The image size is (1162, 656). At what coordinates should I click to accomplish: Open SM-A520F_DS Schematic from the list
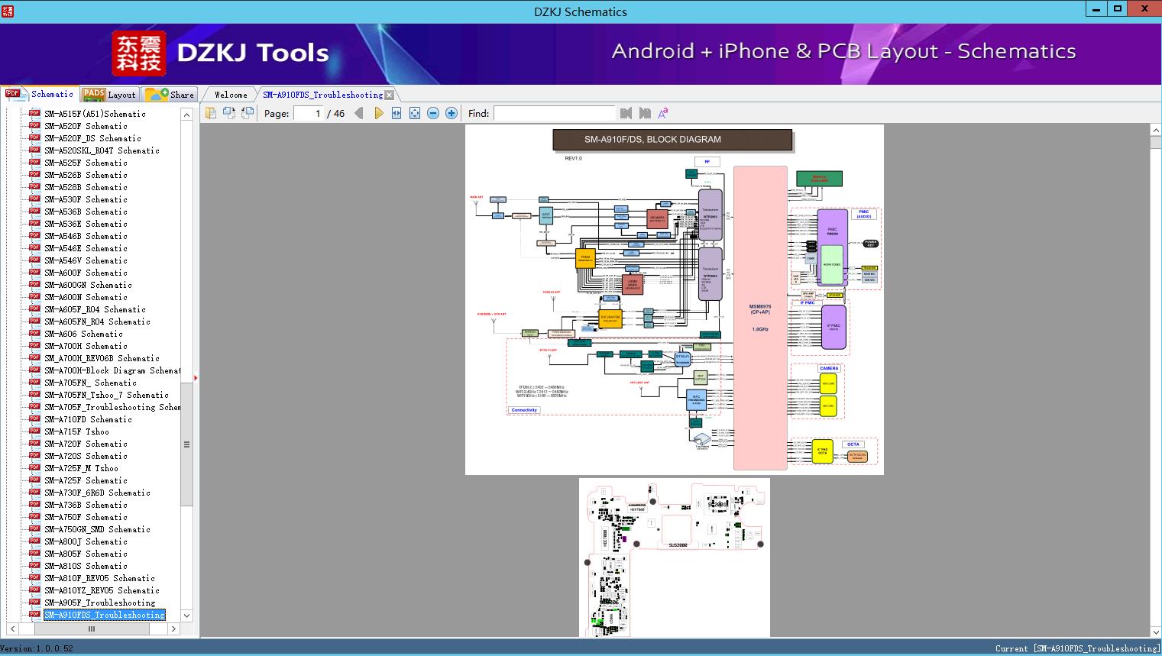[x=92, y=138]
